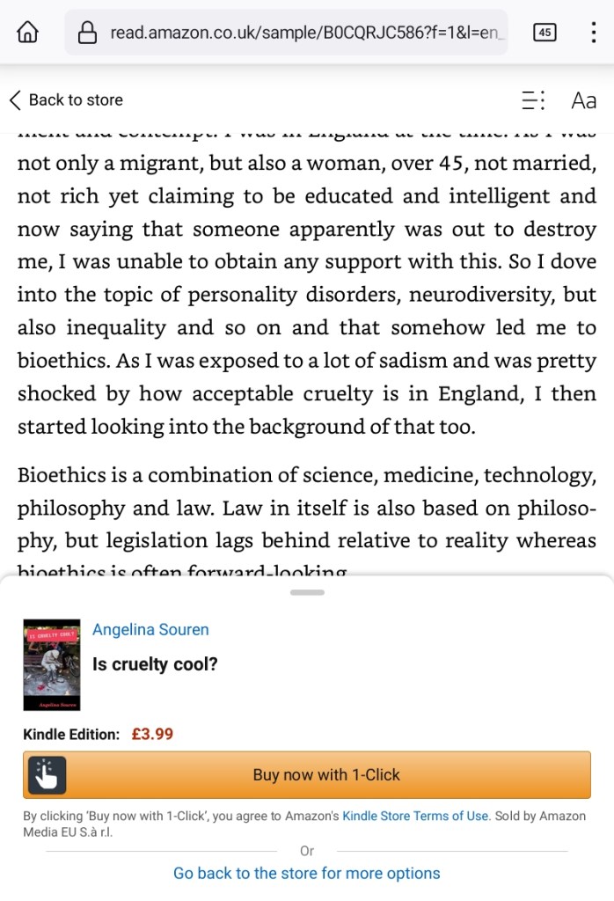Open the tab switcher showing 45 tabs
This screenshot has width=614, height=901.
545,33
